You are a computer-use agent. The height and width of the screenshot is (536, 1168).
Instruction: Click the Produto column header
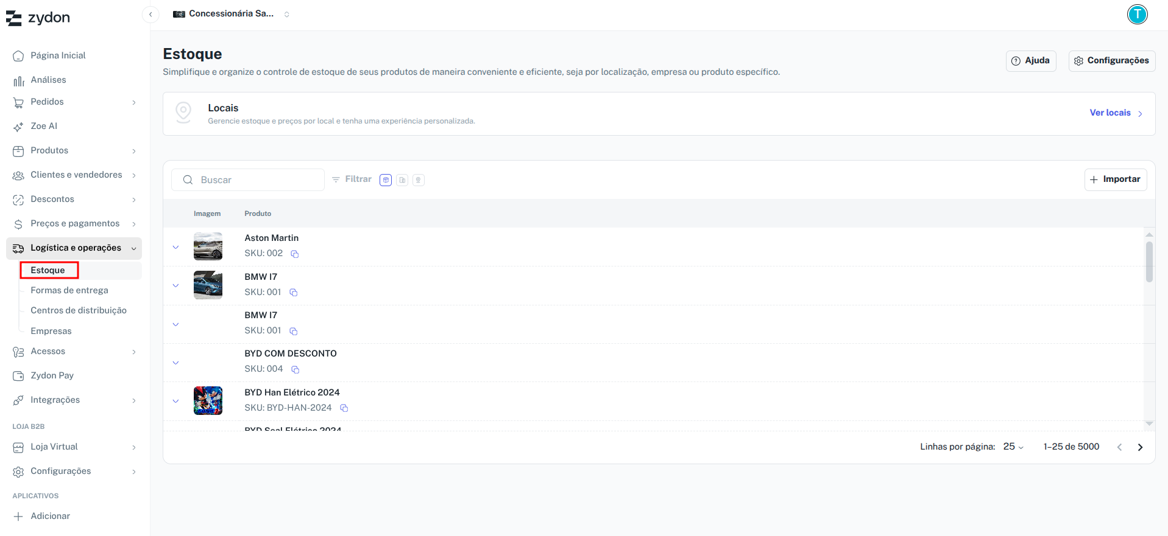(x=258, y=214)
